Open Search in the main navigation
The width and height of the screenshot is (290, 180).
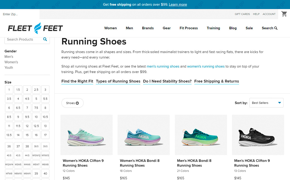coord(269,28)
